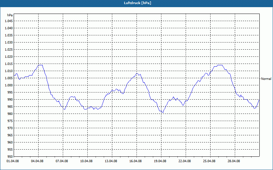273x170 pixels.
Task: Click the 1.045 pressure axis label
Action: click(9, 21)
